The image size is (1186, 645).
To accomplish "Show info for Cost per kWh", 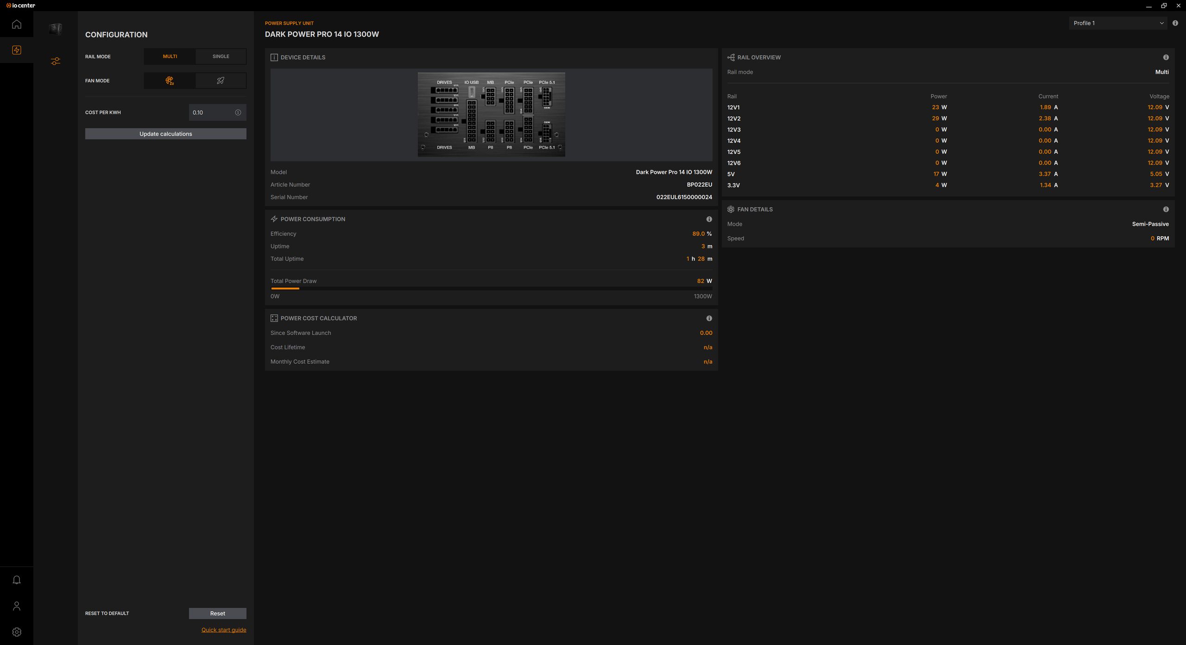I will click(x=238, y=113).
